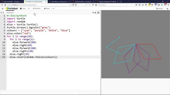The height and width of the screenshot is (95, 170).
Task: Bookmark this page with star
Action: point(76,5)
